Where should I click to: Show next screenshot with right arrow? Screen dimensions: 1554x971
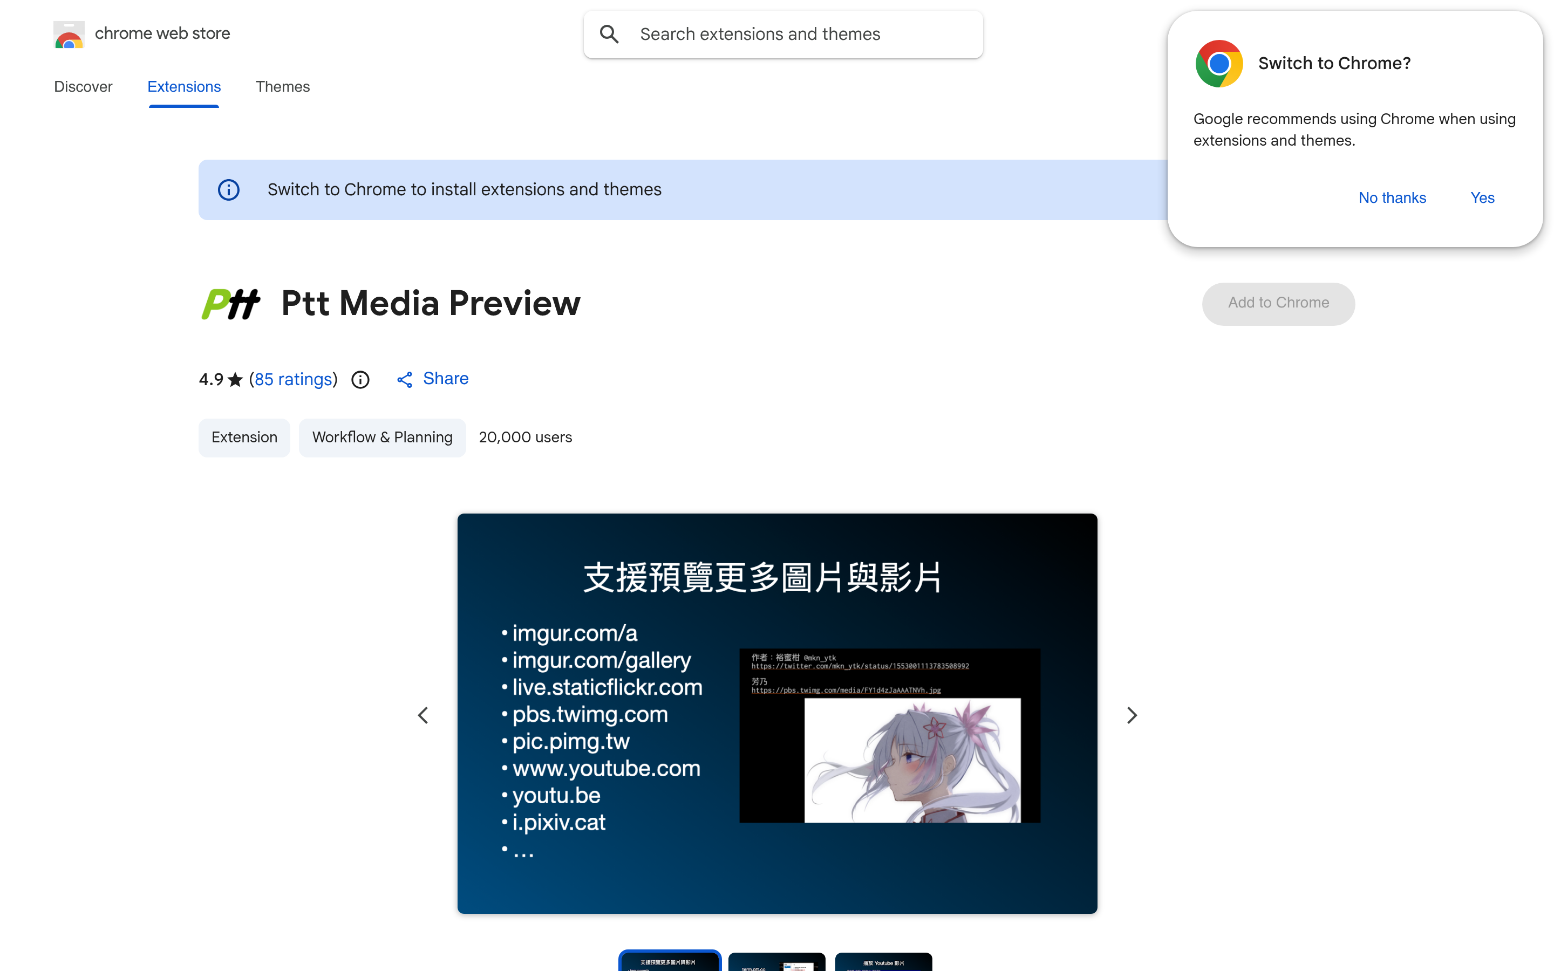[x=1132, y=715]
